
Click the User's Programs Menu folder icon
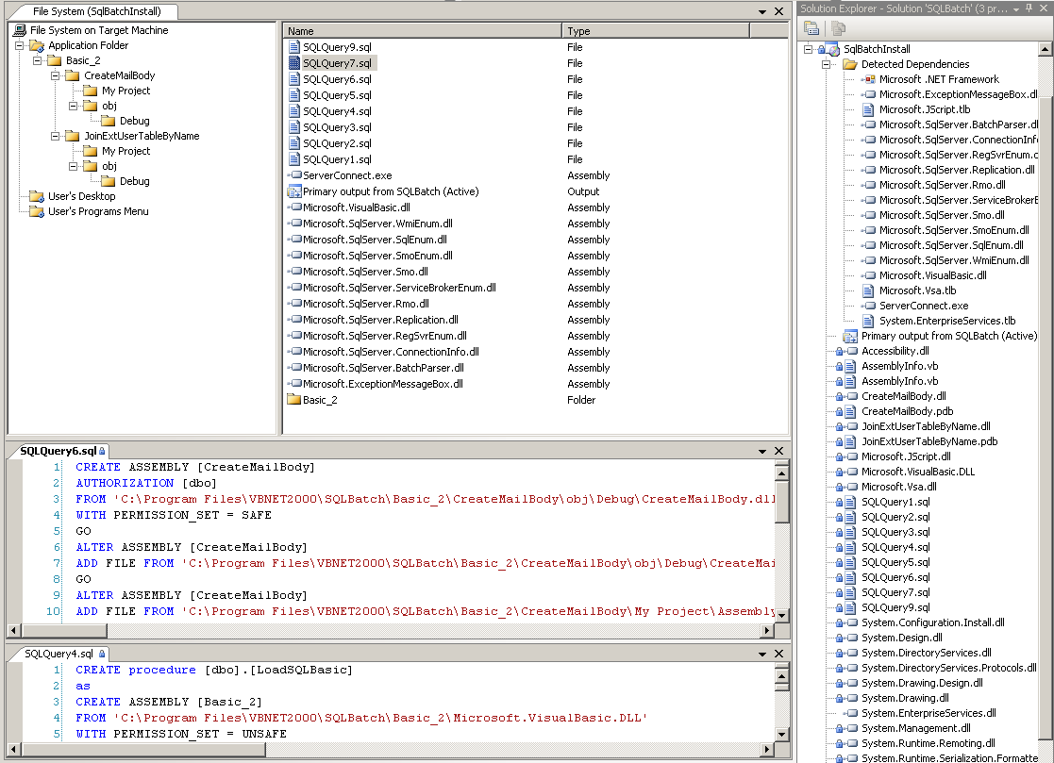coord(37,211)
